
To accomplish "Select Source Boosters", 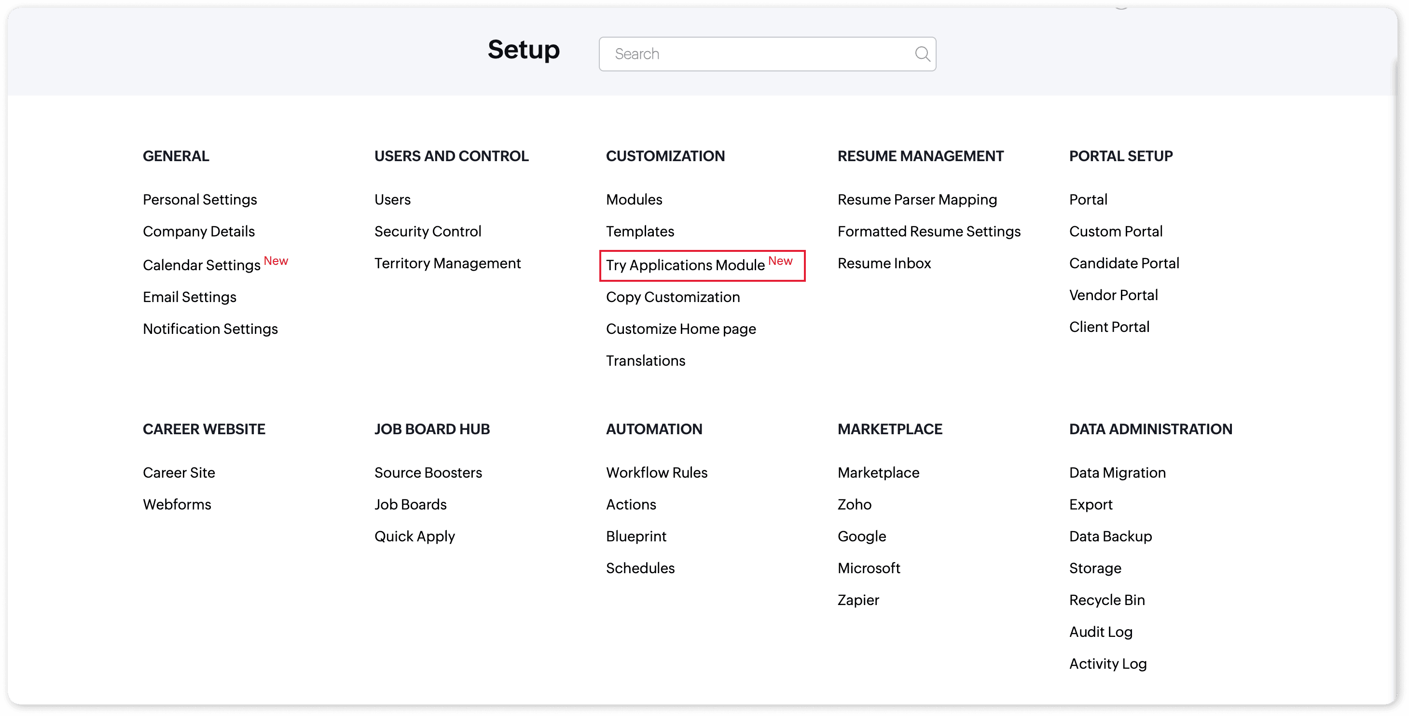I will (x=428, y=473).
